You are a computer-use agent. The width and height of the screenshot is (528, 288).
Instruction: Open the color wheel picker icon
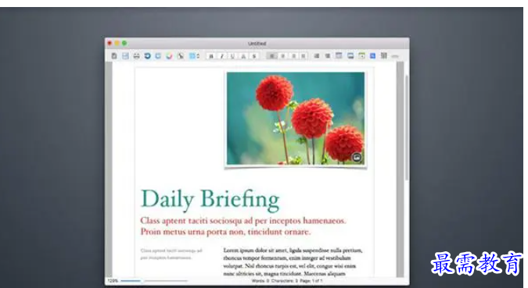169,55
